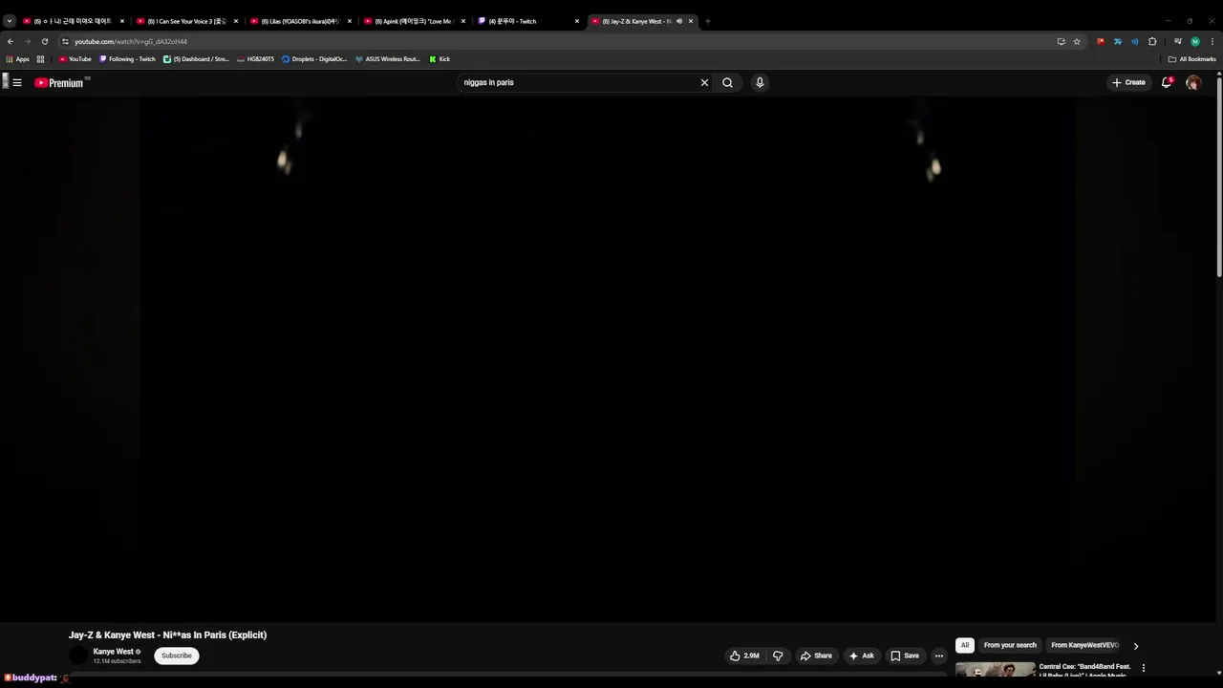Open the ASUS Wireless Rout... bookmark
The width and height of the screenshot is (1223, 688).
click(388, 59)
